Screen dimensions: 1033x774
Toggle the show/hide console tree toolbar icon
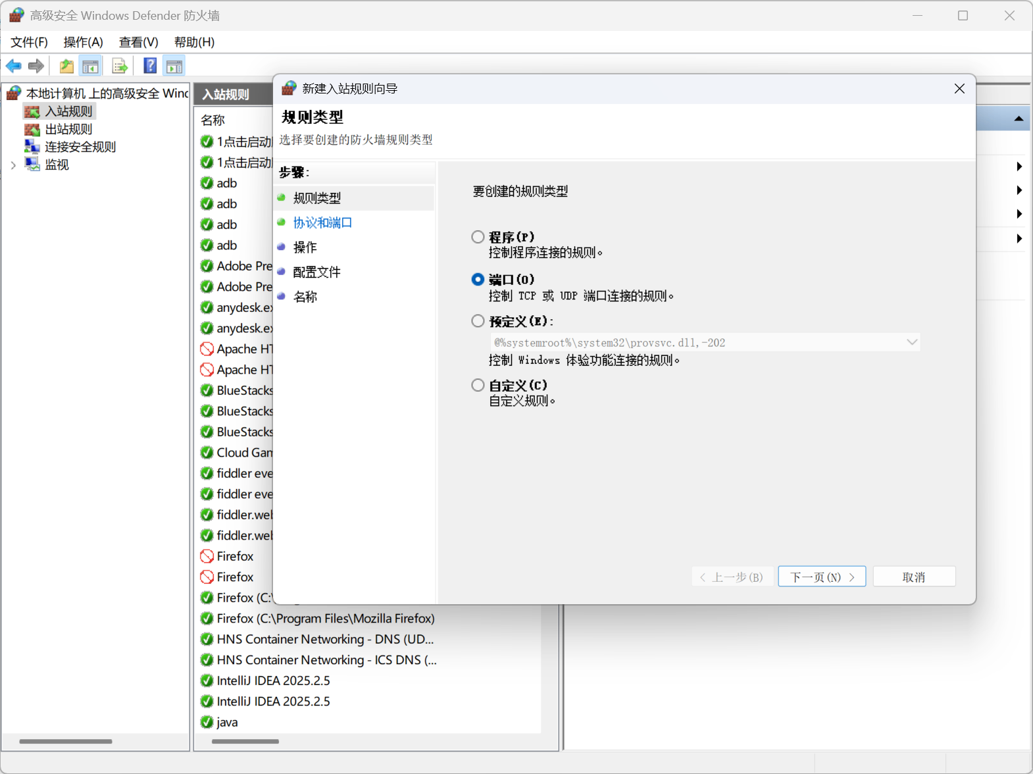(x=90, y=66)
